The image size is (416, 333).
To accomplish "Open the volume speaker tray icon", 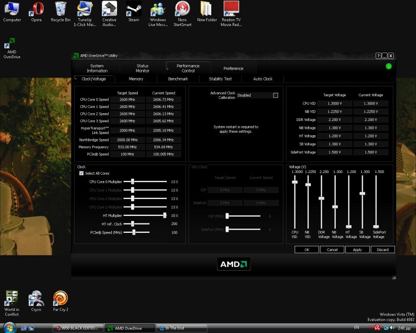I will pyautogui.click(x=393, y=328).
